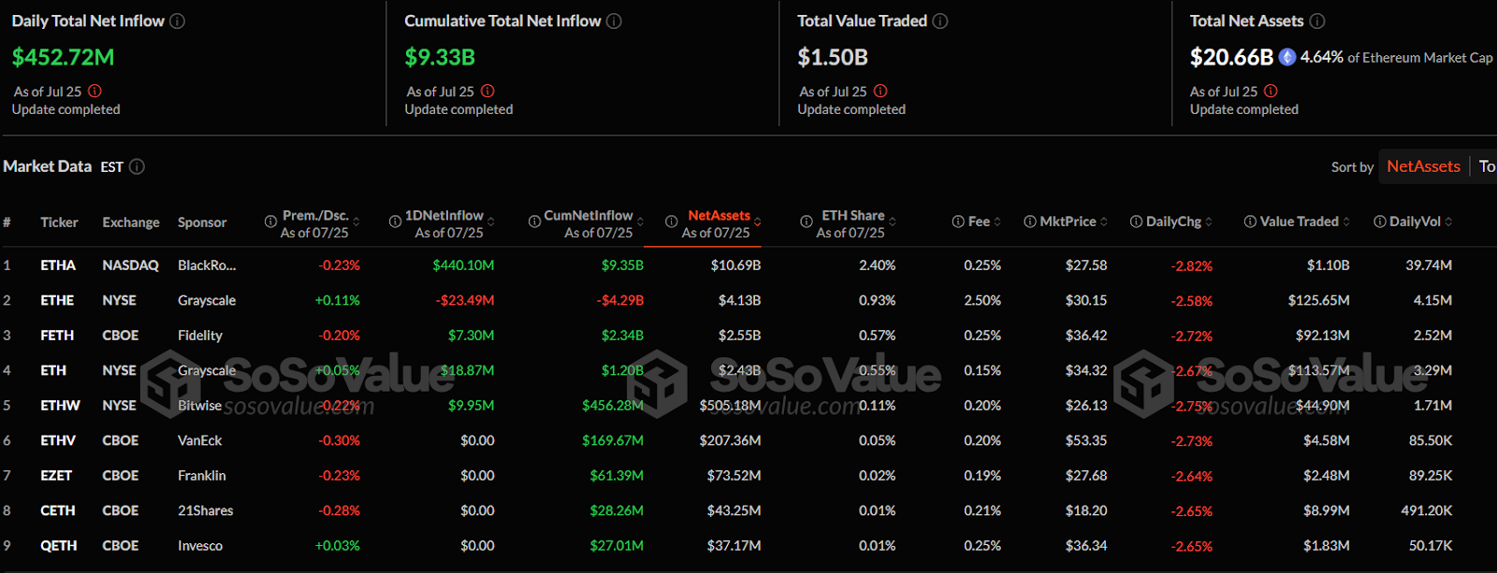Toggle sort arrows on Fee column
The image size is (1497, 573).
tap(997, 222)
